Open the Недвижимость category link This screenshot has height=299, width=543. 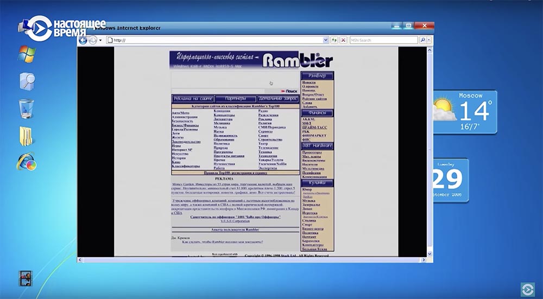[x=225, y=135]
